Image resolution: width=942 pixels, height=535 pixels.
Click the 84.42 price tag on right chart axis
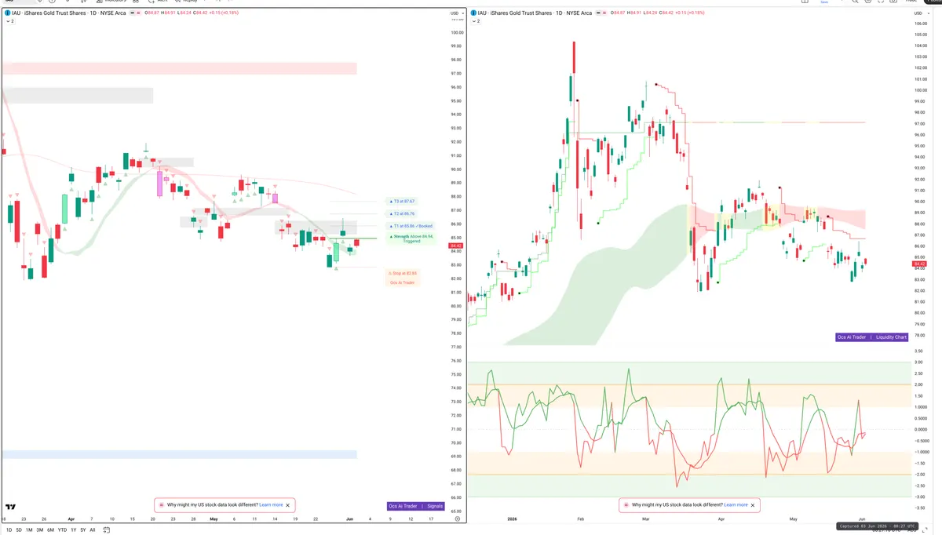tap(921, 264)
